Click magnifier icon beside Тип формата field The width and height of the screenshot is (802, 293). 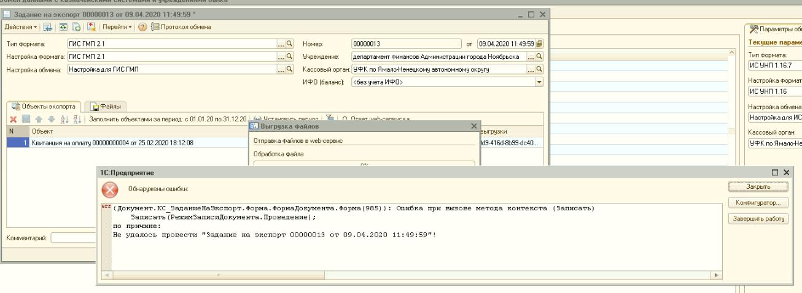[x=290, y=44]
